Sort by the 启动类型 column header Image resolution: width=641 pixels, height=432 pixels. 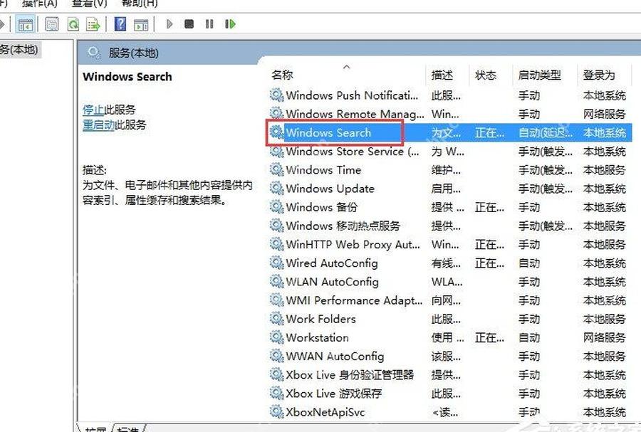pyautogui.click(x=540, y=75)
